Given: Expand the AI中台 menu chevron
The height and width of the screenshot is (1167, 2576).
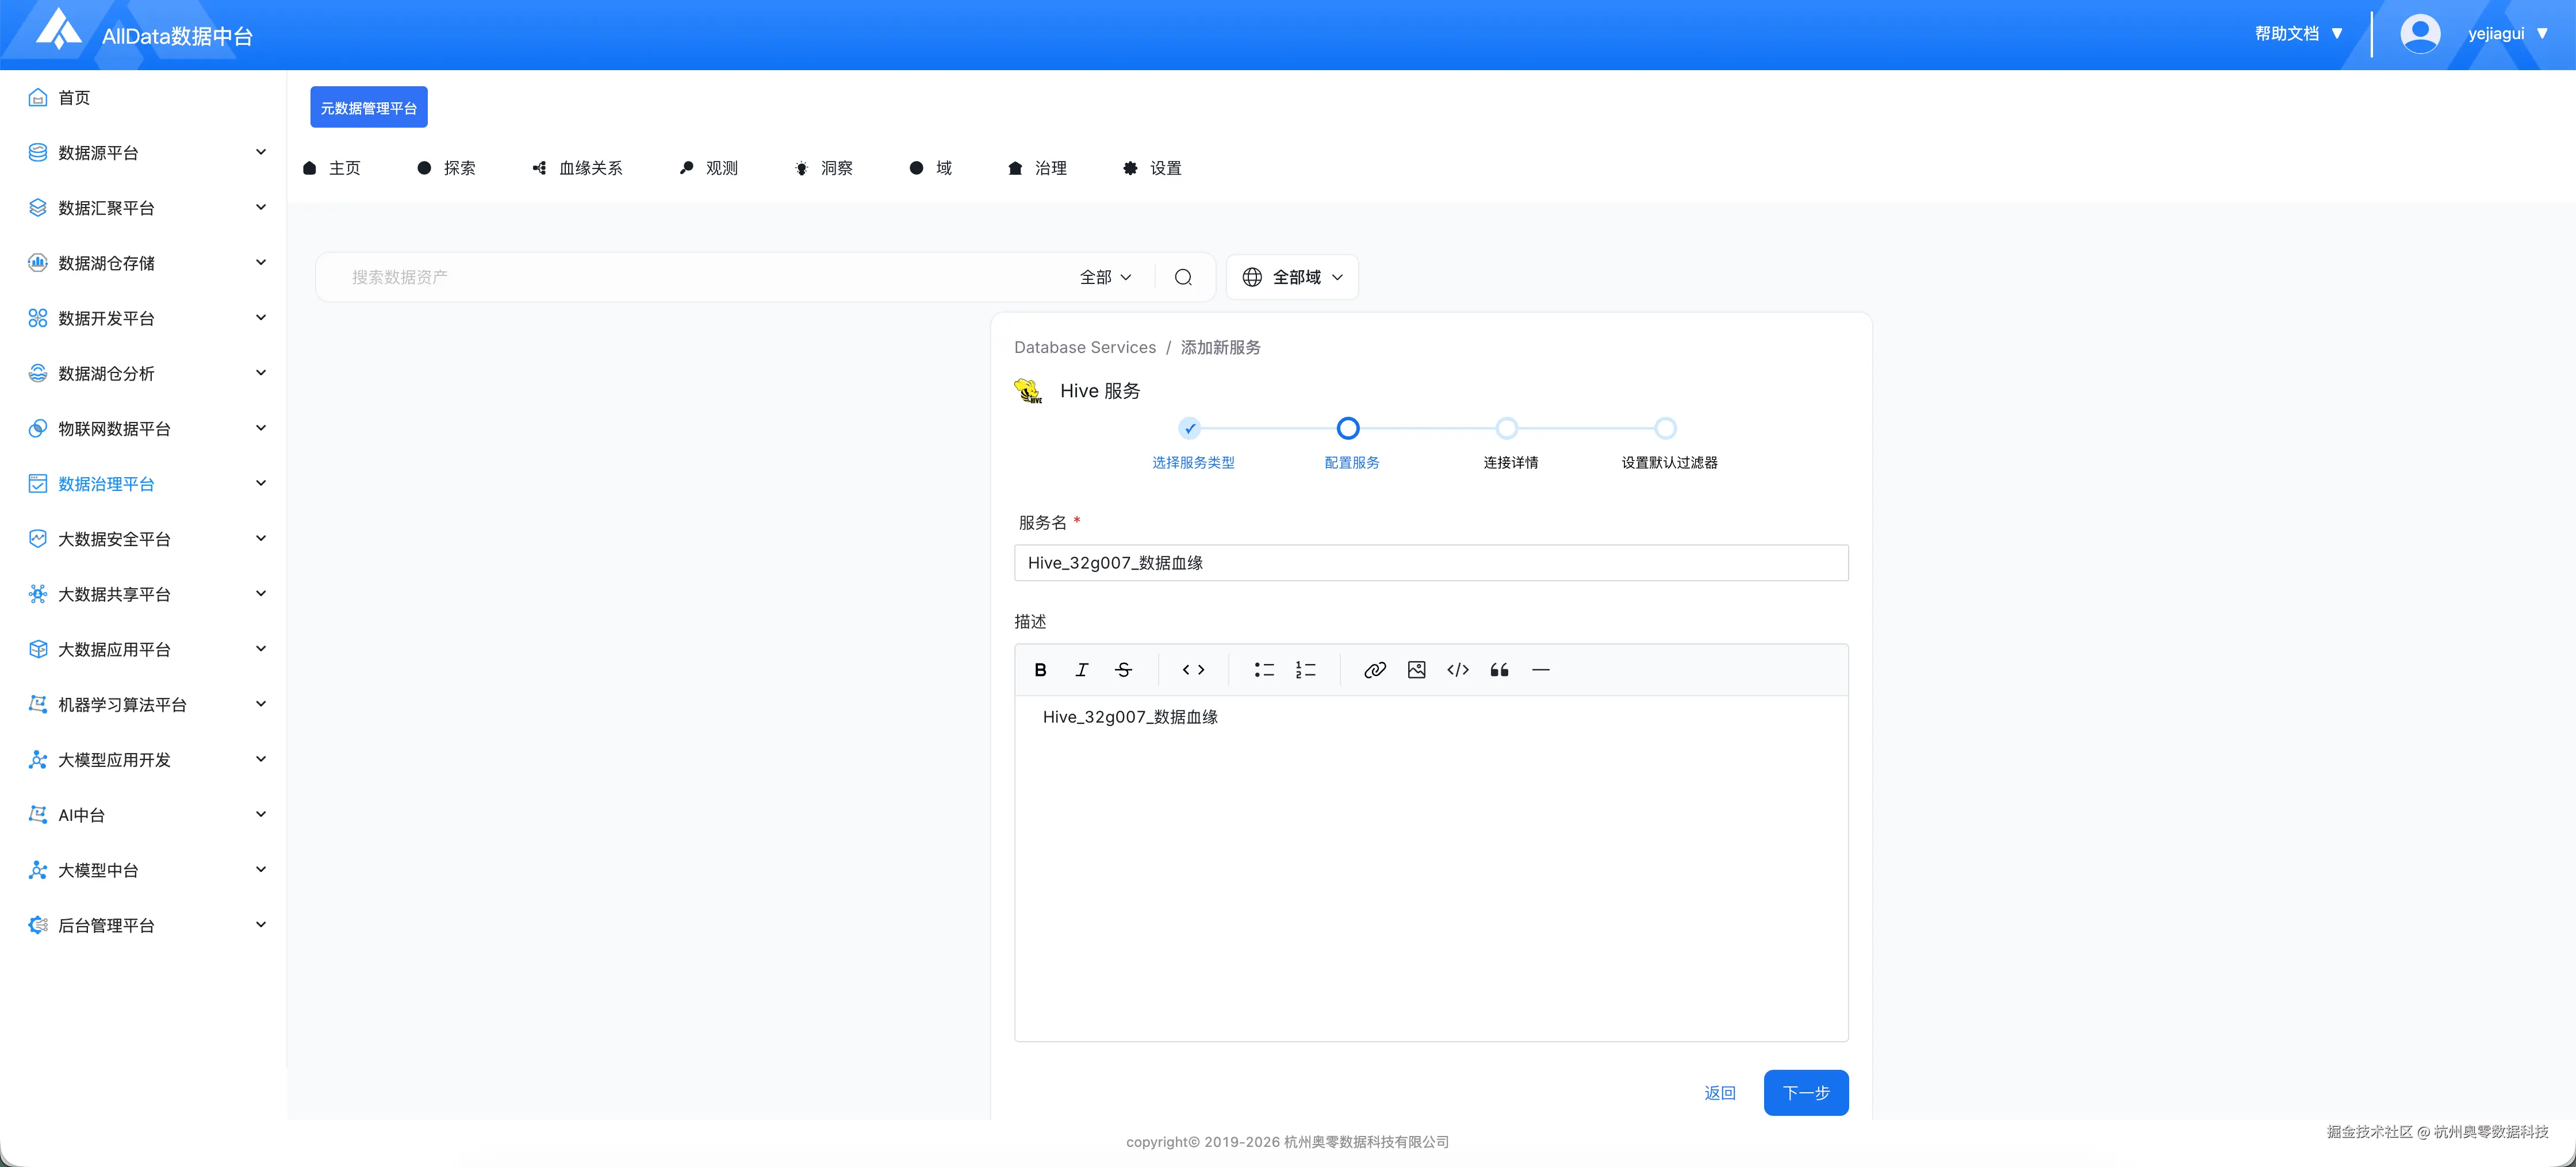Looking at the screenshot, I should click(x=261, y=814).
